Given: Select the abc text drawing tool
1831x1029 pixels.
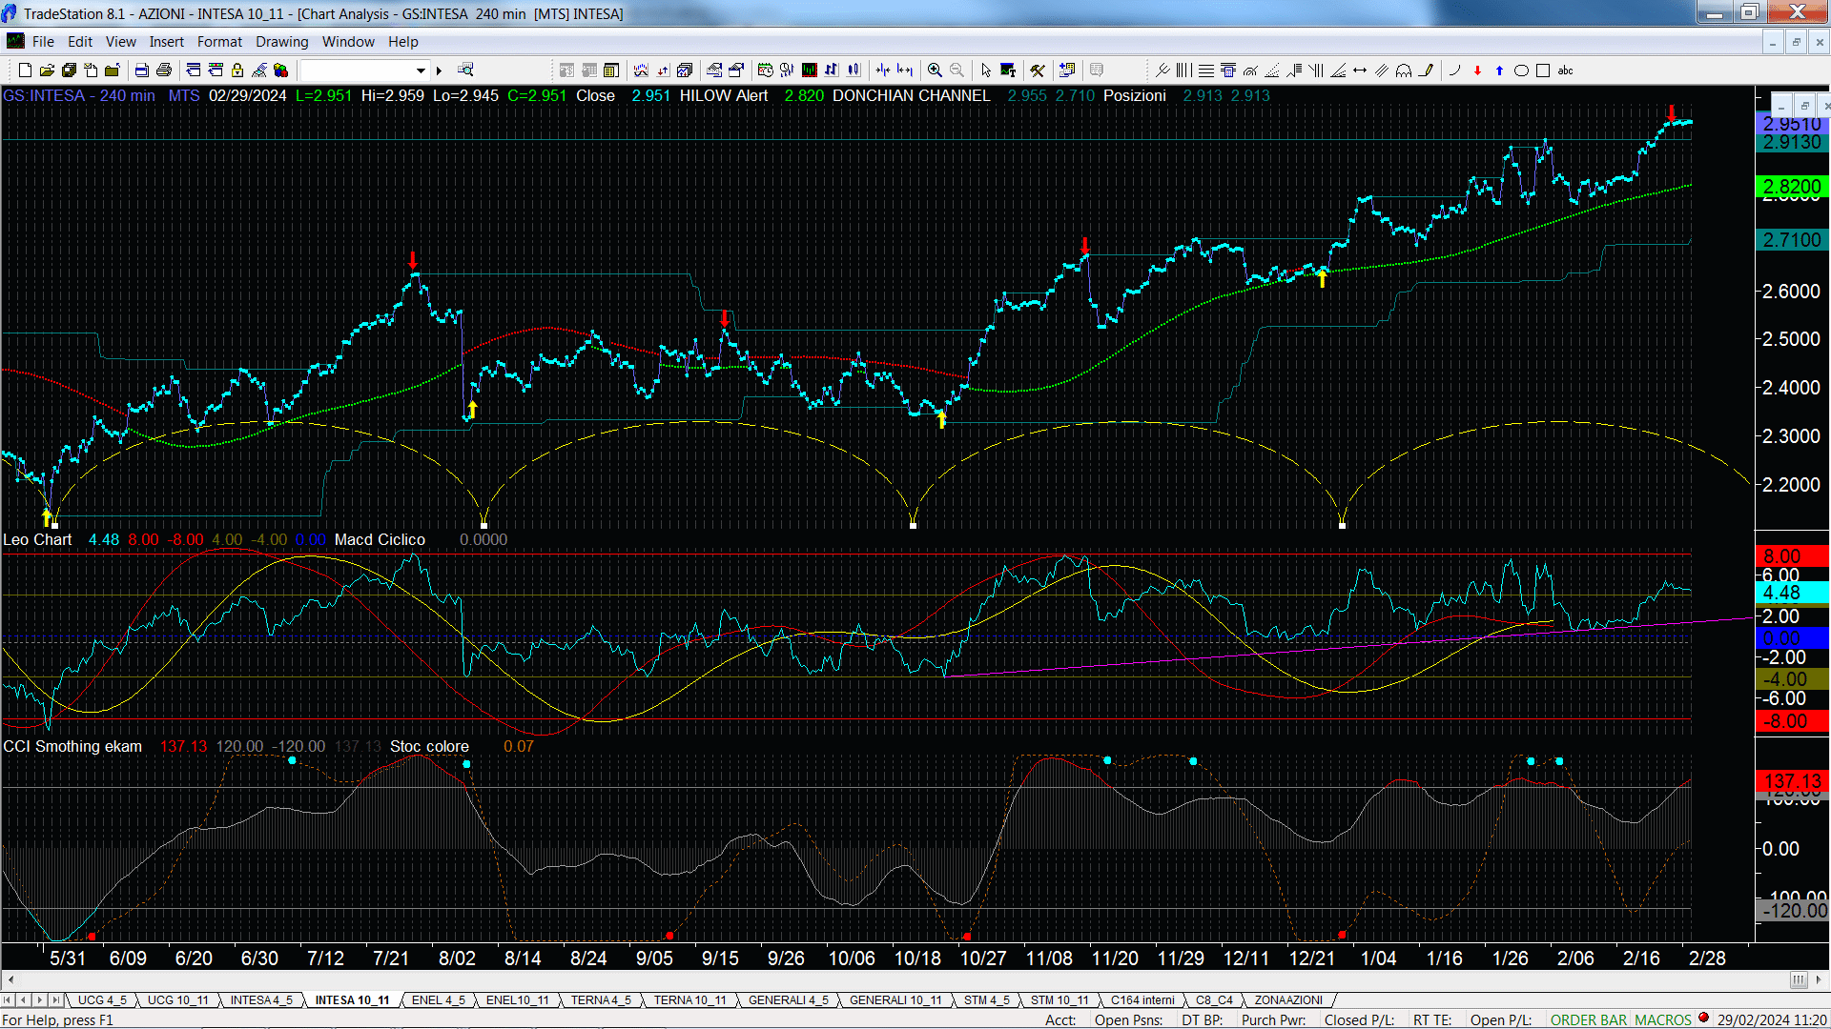Looking at the screenshot, I should [1566, 71].
